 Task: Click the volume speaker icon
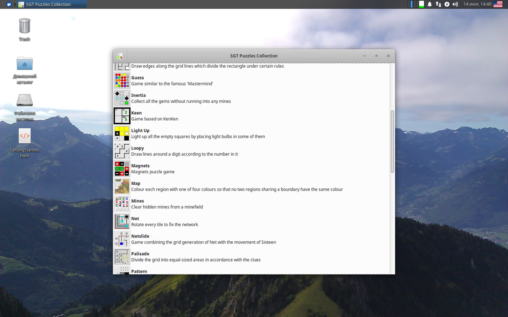[x=455, y=4]
